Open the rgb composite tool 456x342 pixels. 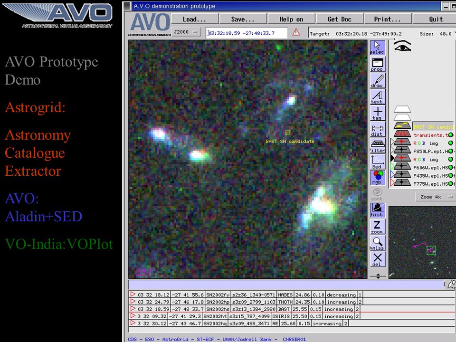(378, 178)
